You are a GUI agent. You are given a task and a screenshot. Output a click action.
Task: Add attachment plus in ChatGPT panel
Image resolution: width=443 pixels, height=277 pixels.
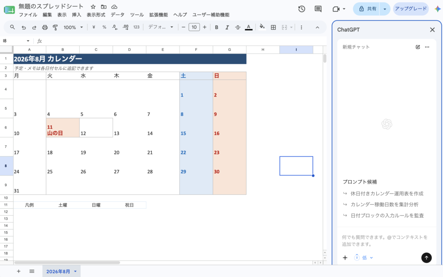pos(345,258)
